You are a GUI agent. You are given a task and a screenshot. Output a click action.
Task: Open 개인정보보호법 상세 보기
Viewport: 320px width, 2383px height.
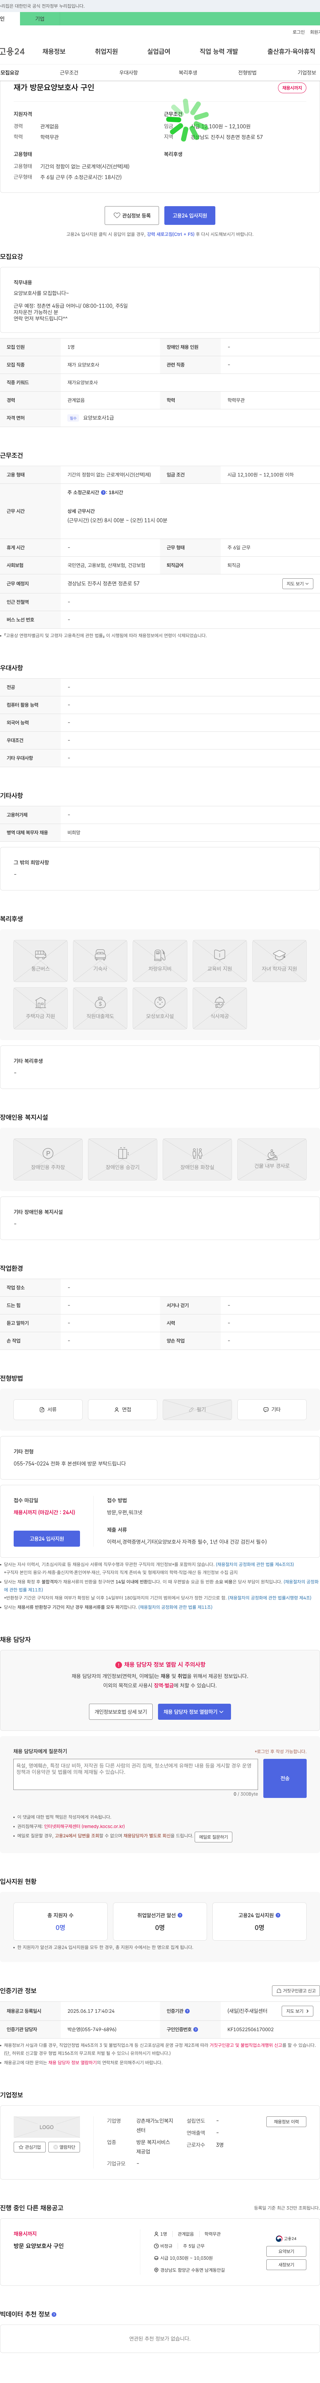pos(121,1712)
